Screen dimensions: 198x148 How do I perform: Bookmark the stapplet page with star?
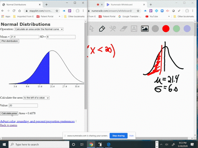pyautogui.click(x=57, y=11)
